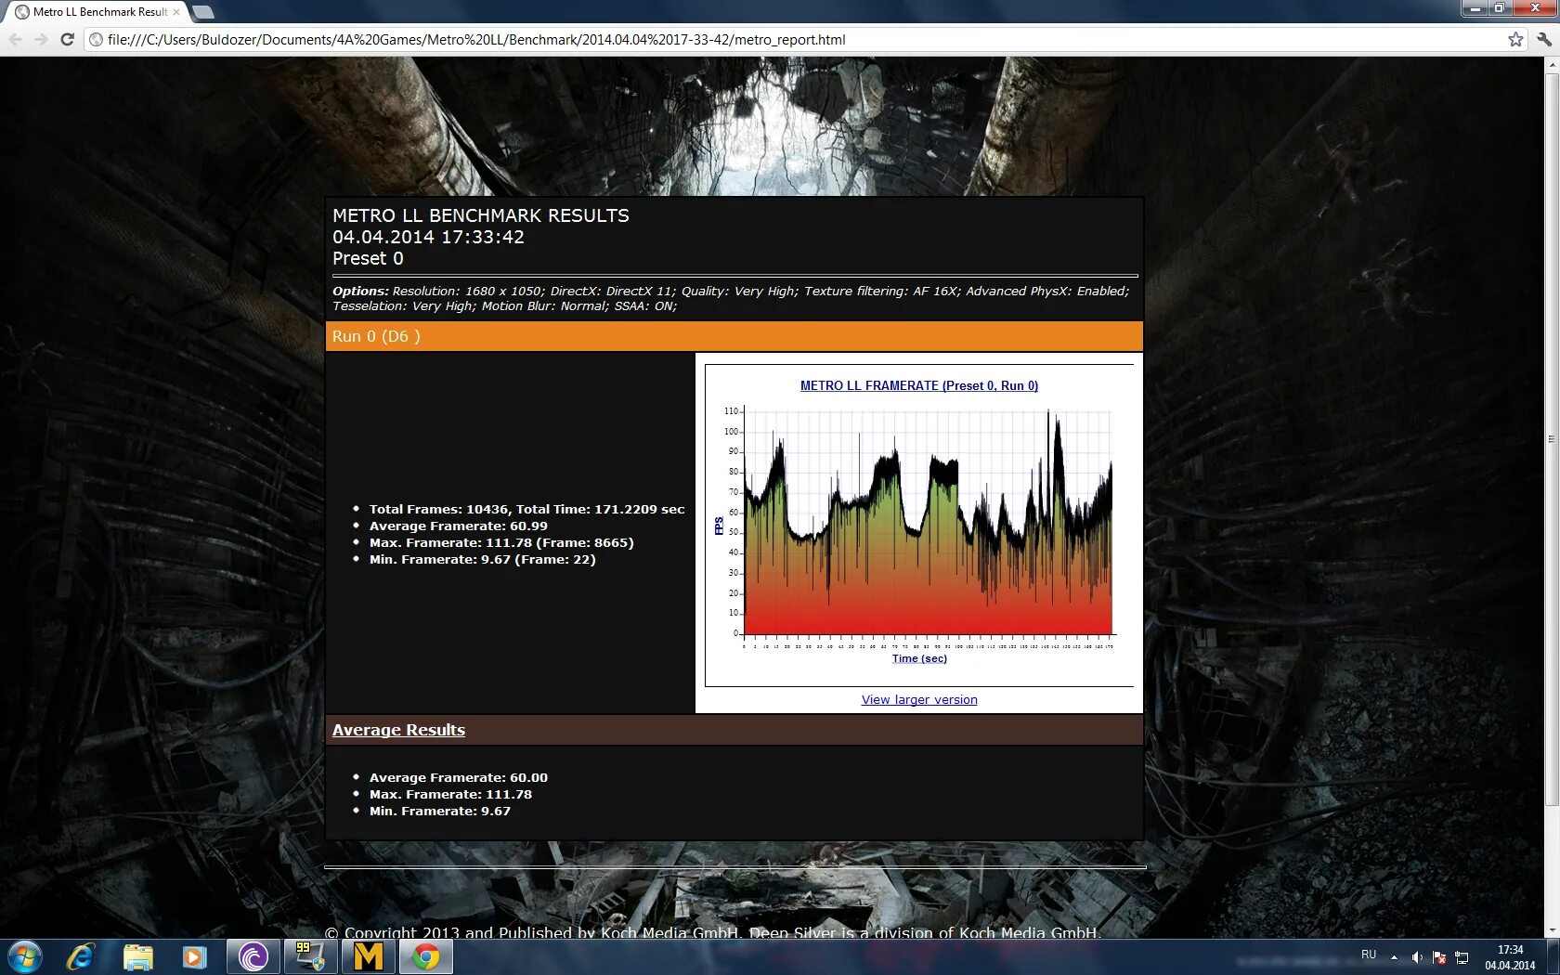
Task: Open the purple swirl app in taskbar
Action: pos(253,956)
